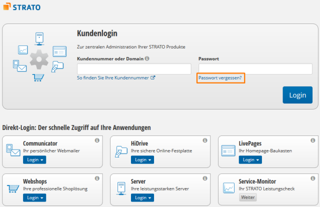Show info for HiDrive card

(x=205, y=140)
